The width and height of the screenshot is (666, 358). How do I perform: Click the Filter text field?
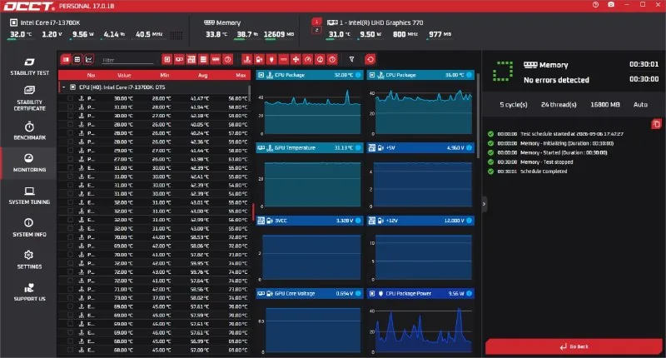point(127,60)
